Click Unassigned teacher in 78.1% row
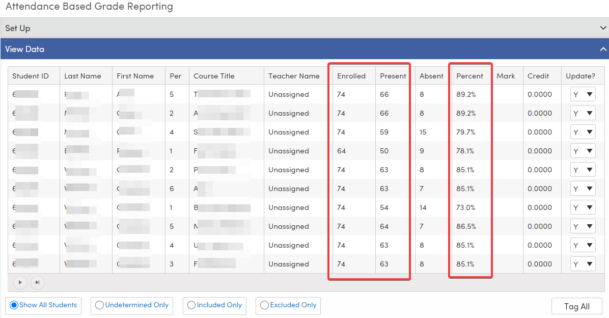609x318 pixels. tap(289, 151)
